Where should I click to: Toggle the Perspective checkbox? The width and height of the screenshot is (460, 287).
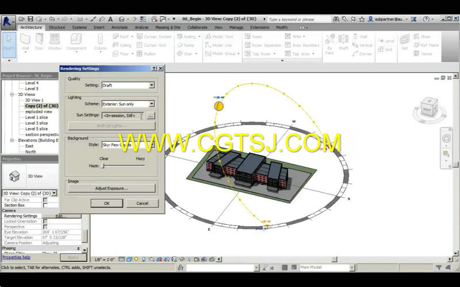click(45, 227)
